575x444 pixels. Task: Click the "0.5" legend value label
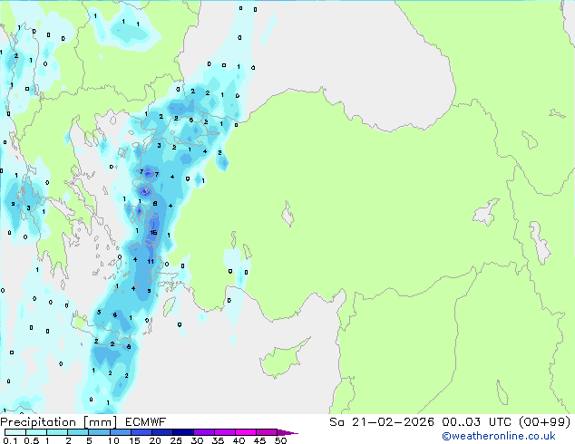click(32, 440)
